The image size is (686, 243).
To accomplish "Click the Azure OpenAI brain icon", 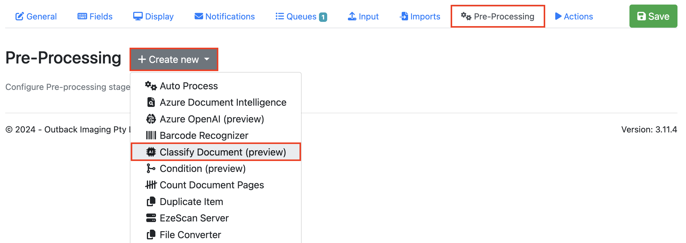I will (x=151, y=119).
